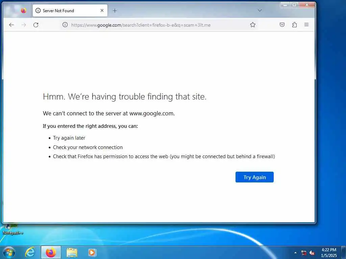Close the Server Not Found tab
The image size is (346, 259).
pyautogui.click(x=102, y=10)
